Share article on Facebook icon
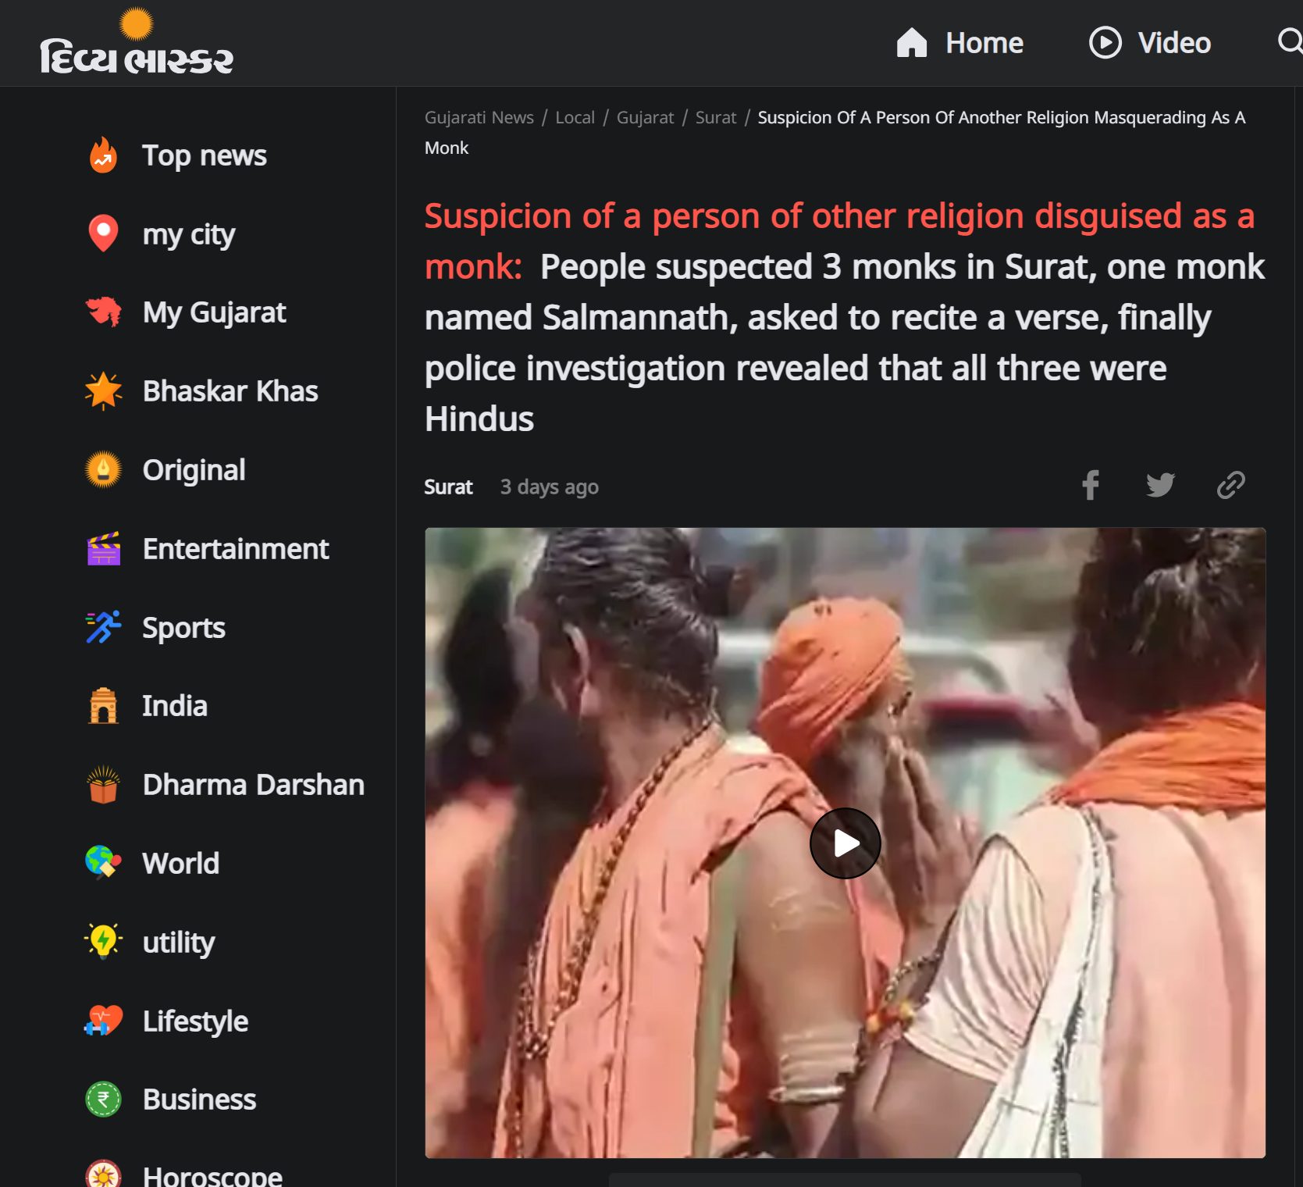Viewport: 1303px width, 1187px height. click(x=1091, y=485)
